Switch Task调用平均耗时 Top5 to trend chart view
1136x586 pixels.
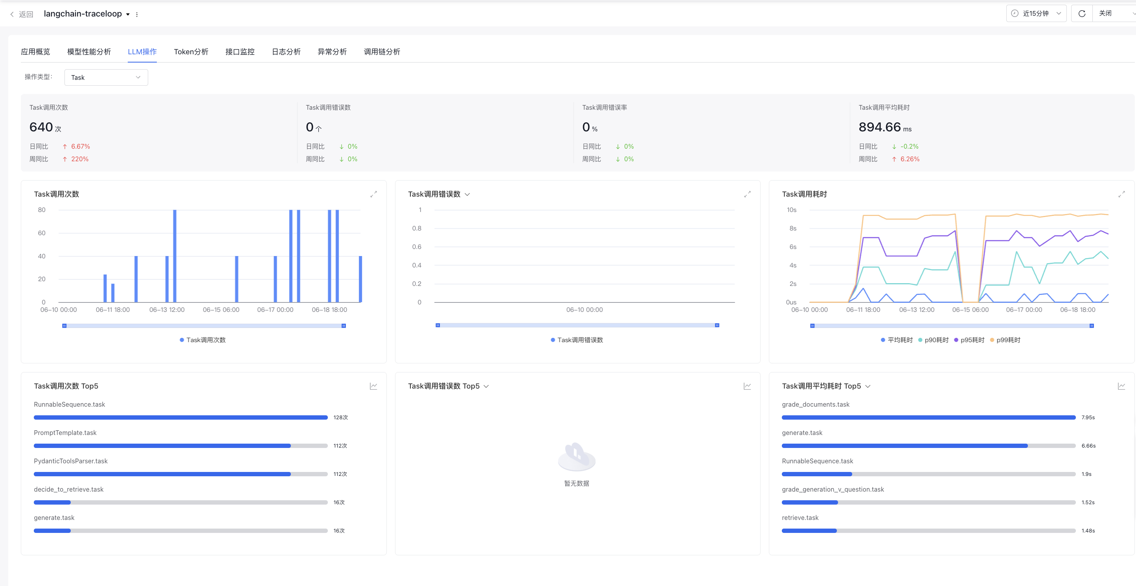tap(1121, 386)
